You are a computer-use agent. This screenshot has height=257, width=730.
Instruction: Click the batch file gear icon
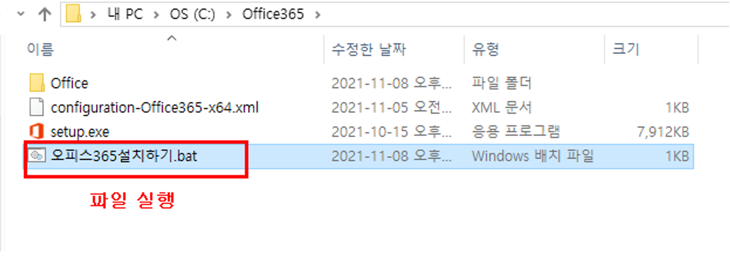[x=37, y=156]
